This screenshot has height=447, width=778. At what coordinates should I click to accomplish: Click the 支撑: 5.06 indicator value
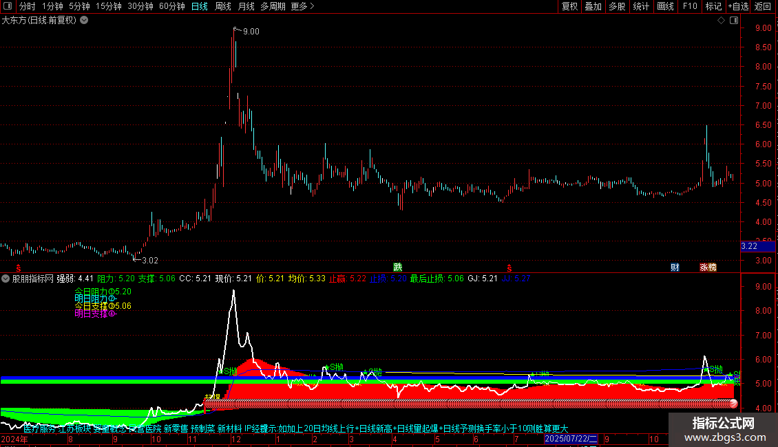click(x=157, y=279)
